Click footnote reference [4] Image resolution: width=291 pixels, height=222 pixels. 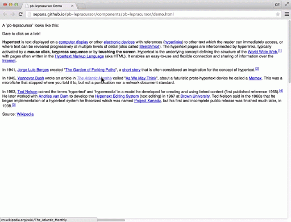[281, 91]
